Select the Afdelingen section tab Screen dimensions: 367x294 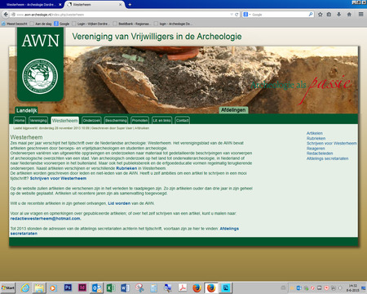(x=233, y=110)
